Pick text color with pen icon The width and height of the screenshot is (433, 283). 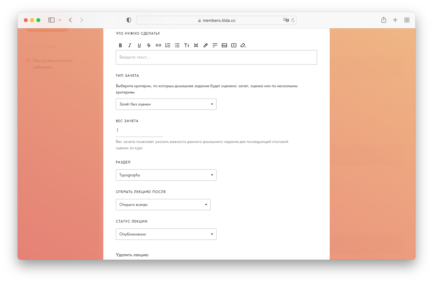click(x=205, y=45)
